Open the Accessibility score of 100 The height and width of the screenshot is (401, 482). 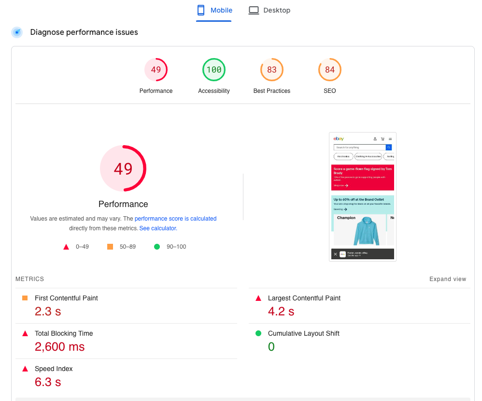point(214,70)
